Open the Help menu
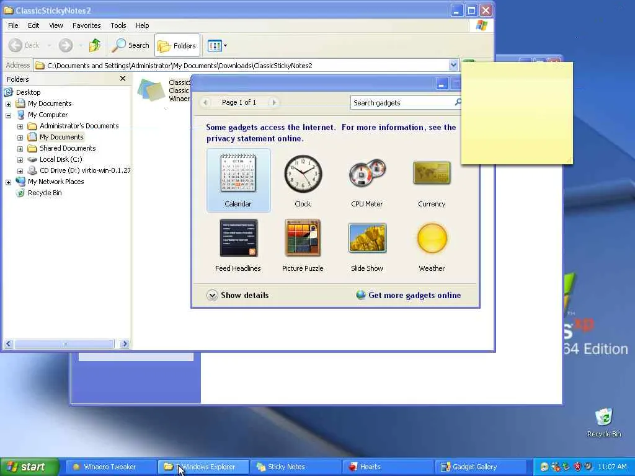Viewport: 635px width, 476px height. point(142,25)
